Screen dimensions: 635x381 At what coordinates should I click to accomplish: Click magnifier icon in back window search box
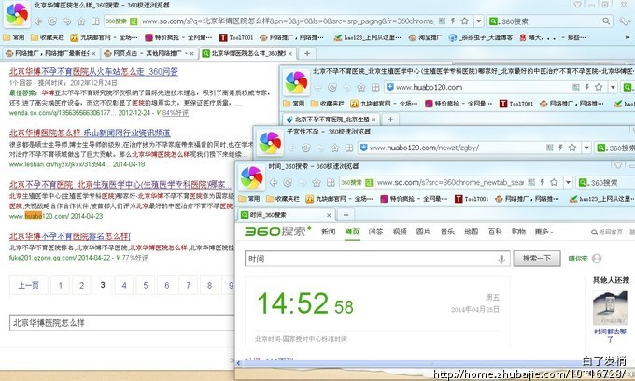(x=606, y=21)
